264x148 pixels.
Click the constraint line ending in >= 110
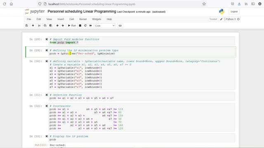[86, 109]
